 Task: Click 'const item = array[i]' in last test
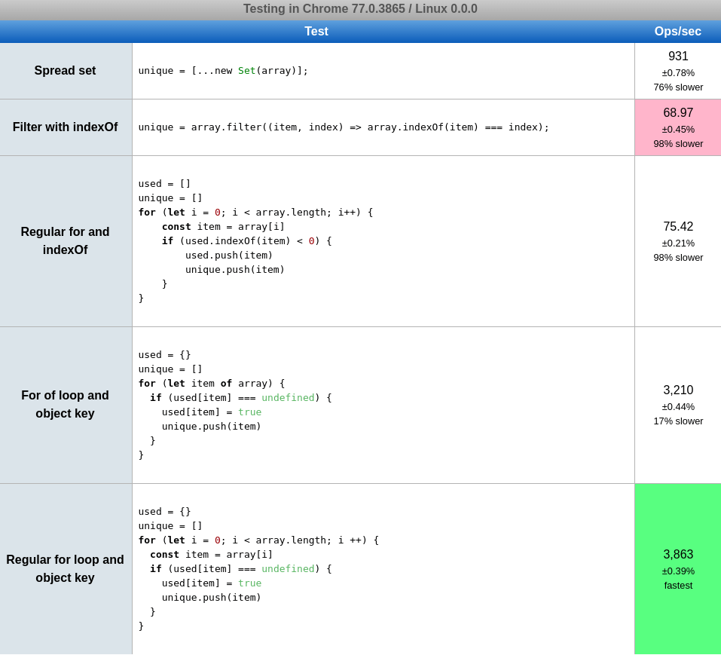pos(212,555)
